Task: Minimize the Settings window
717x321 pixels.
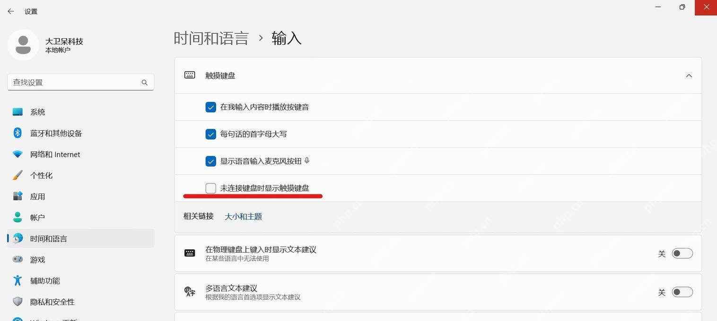Action: [658, 7]
